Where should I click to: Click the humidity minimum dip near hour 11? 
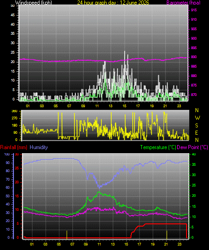click(100, 187)
